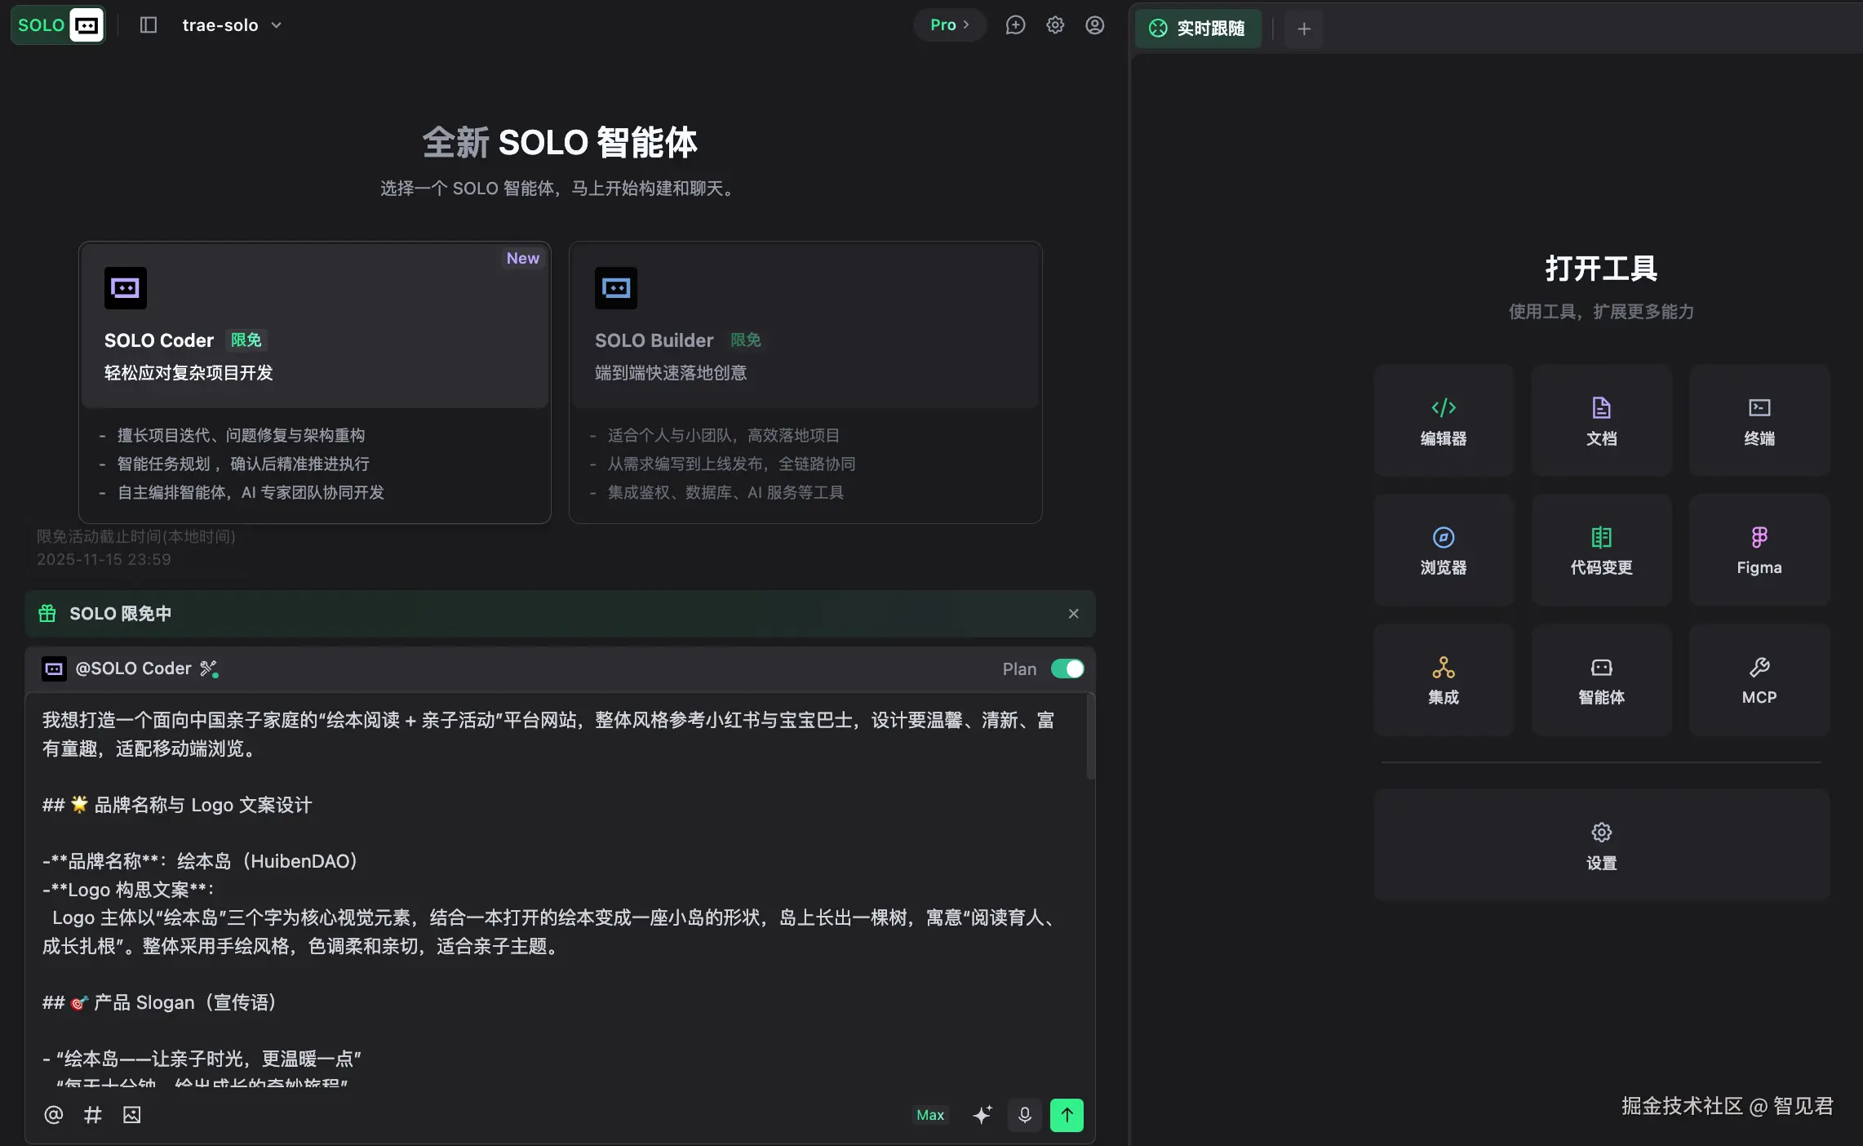Toggle the sidebar panel icon

[x=148, y=25]
